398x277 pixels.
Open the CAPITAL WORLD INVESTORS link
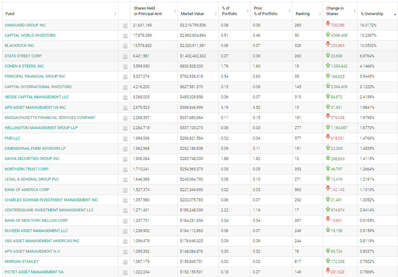click(30, 35)
